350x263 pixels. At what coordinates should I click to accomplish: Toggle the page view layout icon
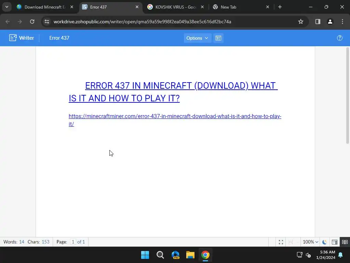click(x=334, y=242)
